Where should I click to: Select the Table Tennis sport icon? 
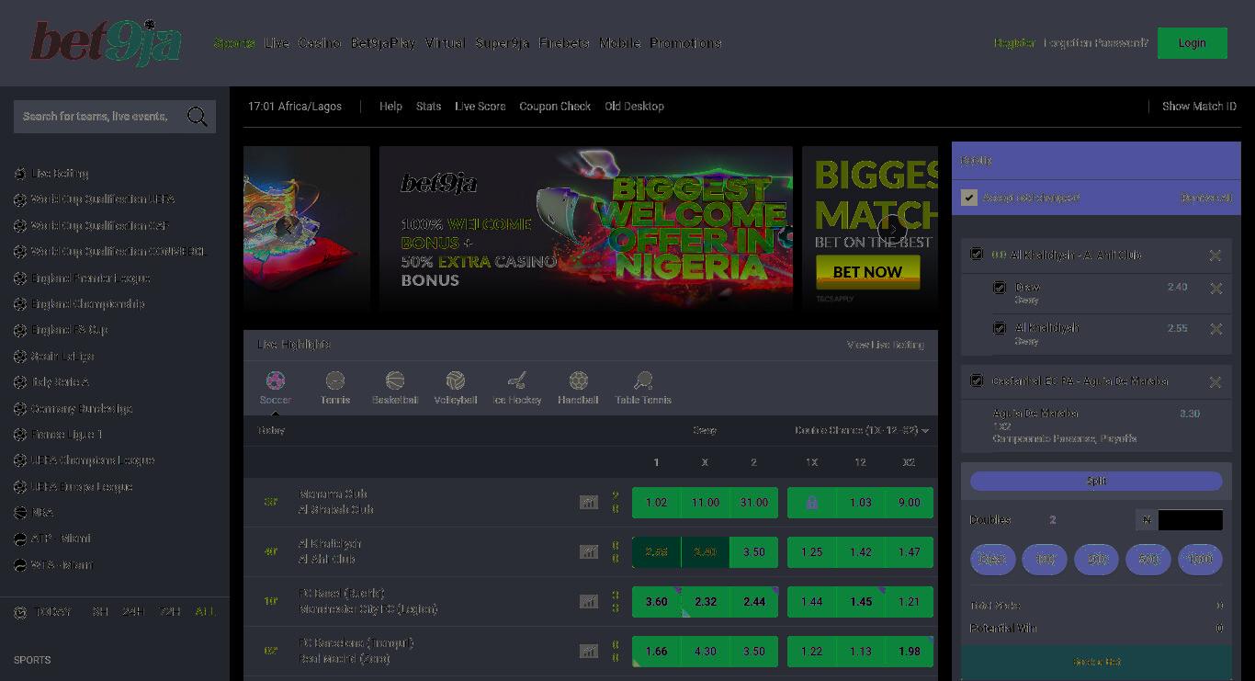click(x=643, y=380)
